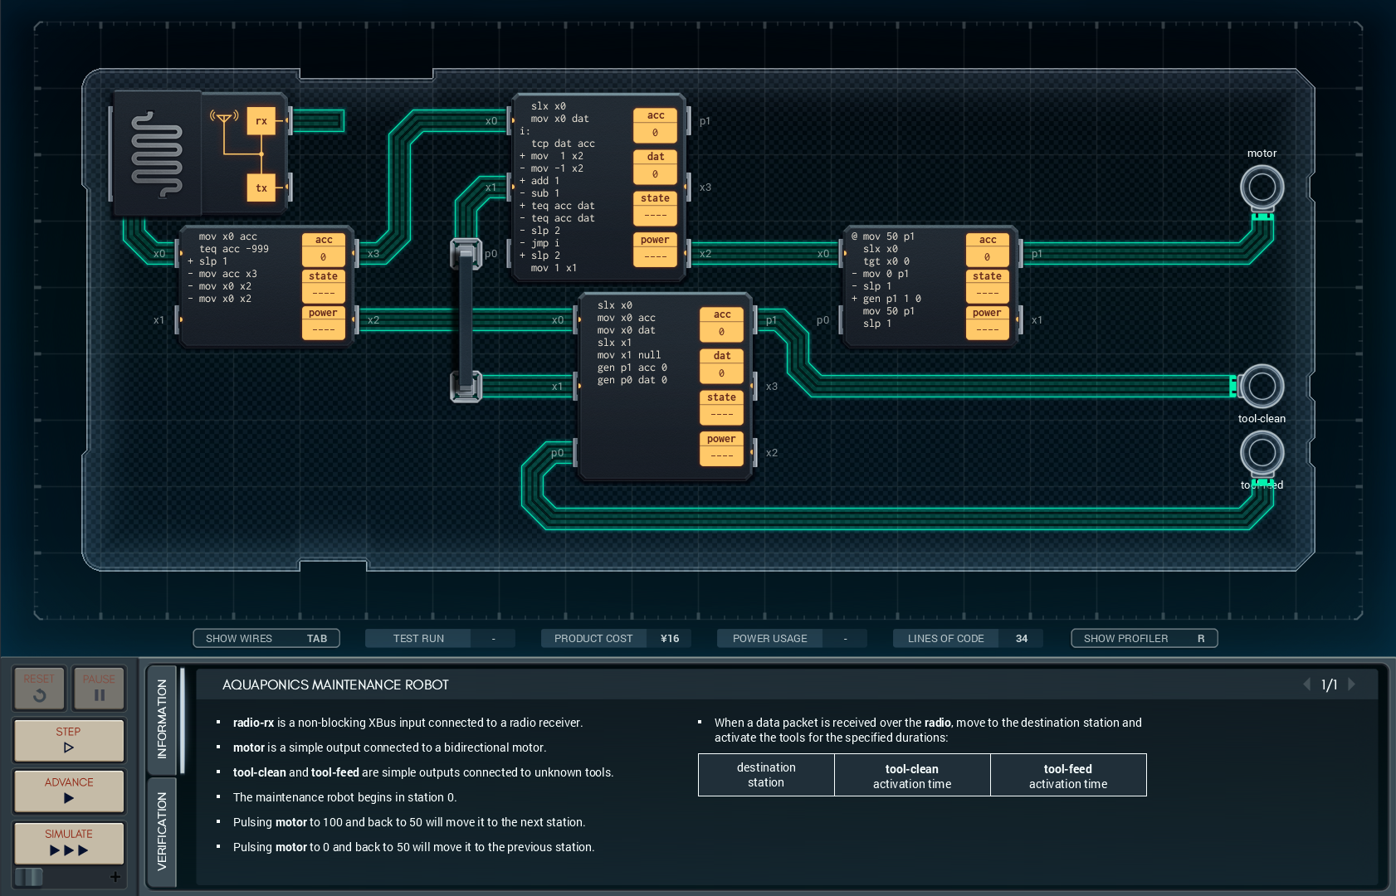This screenshot has width=1396, height=896.
Task: Toggle Show Profiler
Action: click(1144, 638)
